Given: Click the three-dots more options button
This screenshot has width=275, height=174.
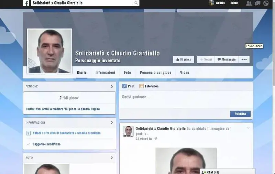Looking at the screenshot, I should [244, 59].
